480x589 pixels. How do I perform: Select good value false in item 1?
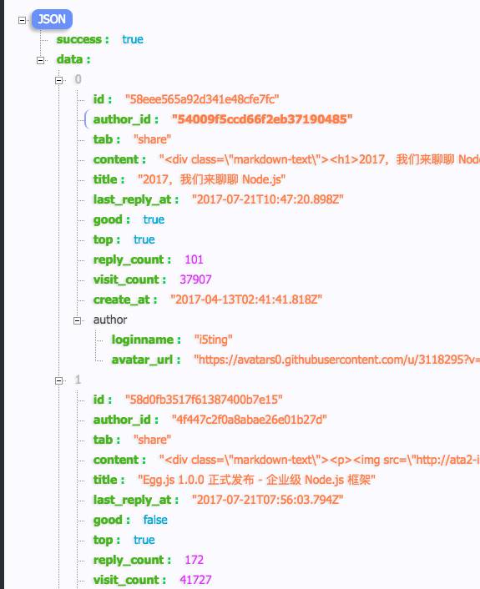(155, 520)
